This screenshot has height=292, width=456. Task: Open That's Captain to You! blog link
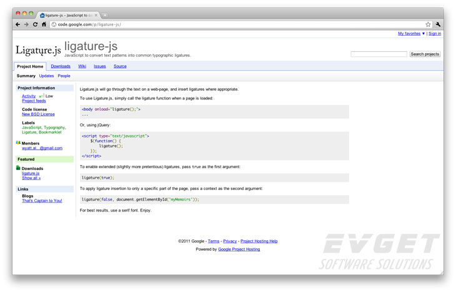[x=42, y=201]
